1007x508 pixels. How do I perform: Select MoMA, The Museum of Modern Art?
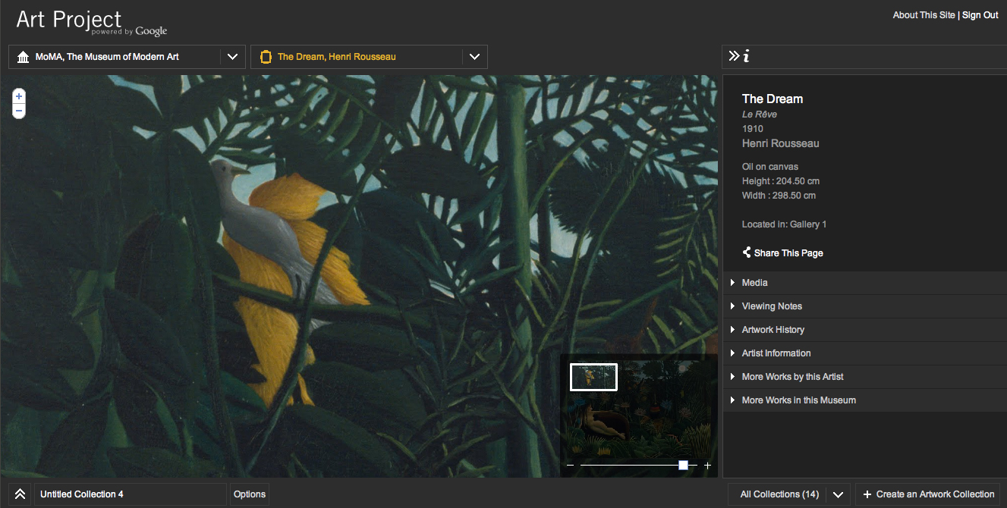click(x=107, y=57)
